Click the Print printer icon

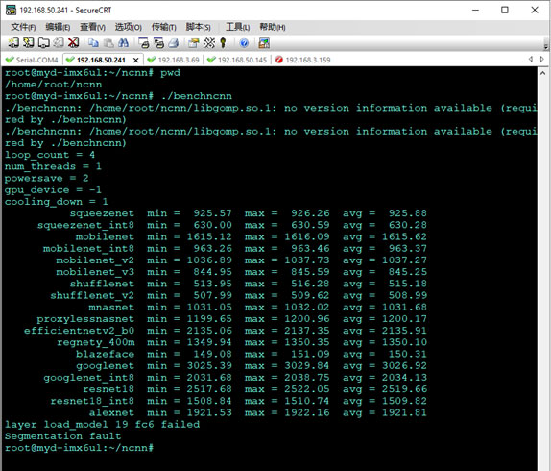click(173, 43)
